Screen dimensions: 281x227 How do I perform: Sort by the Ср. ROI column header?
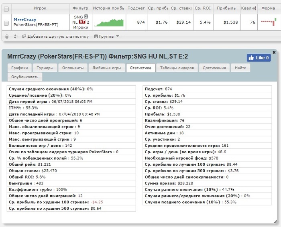[203, 8]
